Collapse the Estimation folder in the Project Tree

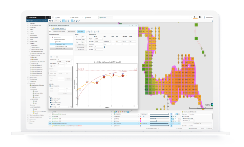[28, 43]
